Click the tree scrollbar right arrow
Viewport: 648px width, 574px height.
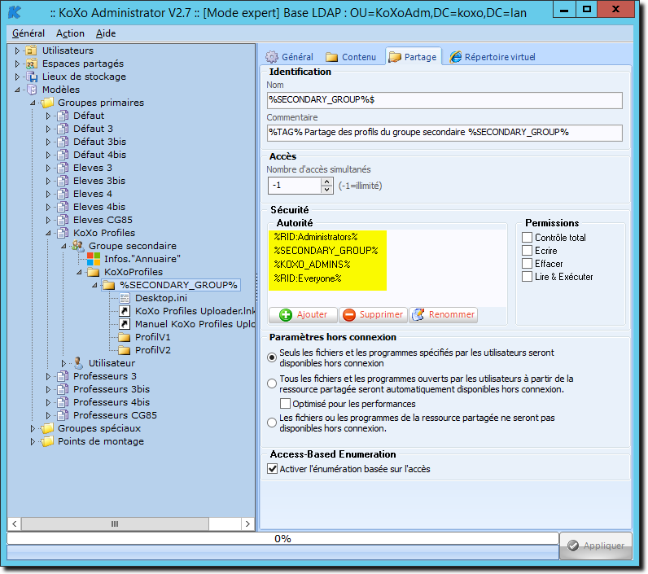click(247, 524)
